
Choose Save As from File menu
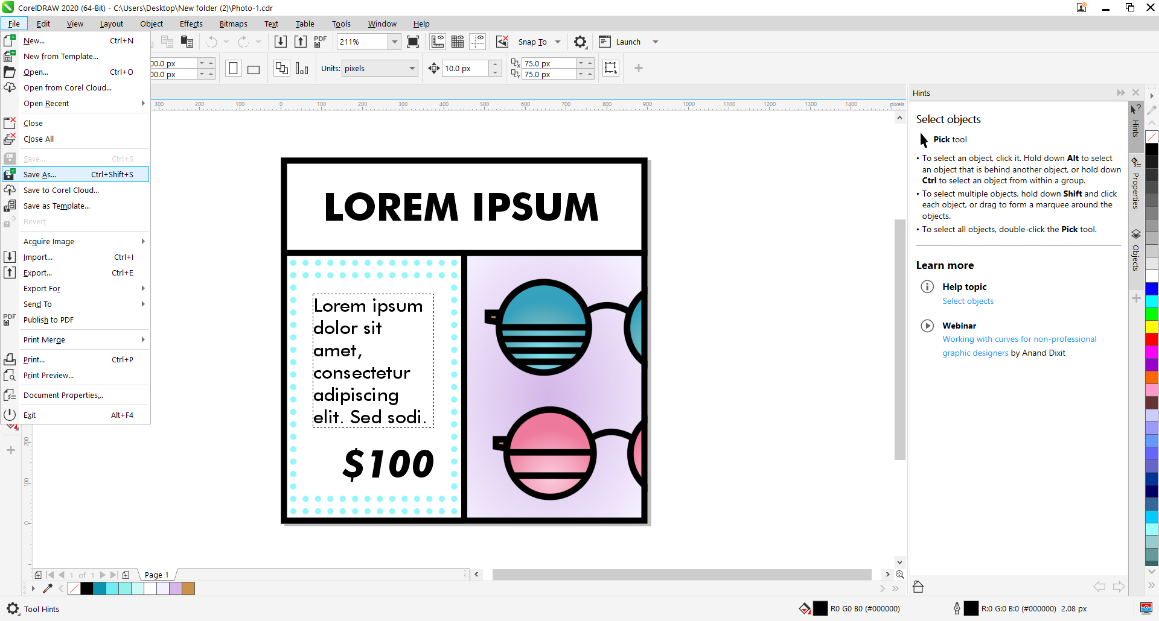coord(40,175)
